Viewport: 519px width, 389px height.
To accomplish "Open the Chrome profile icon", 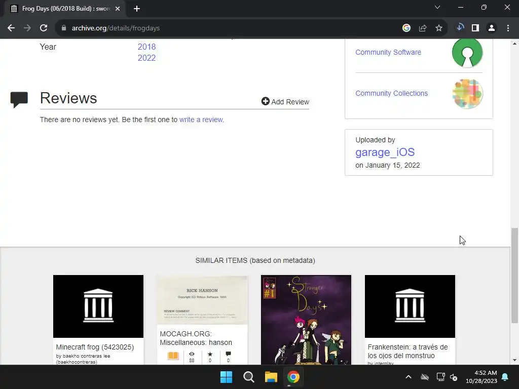I will [x=492, y=28].
